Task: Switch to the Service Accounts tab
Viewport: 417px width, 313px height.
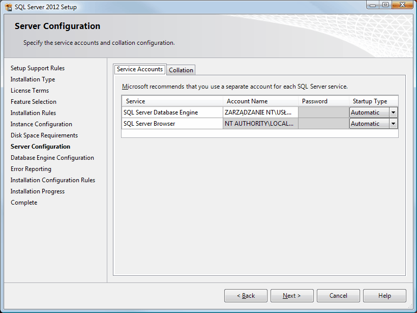Action: 140,69
